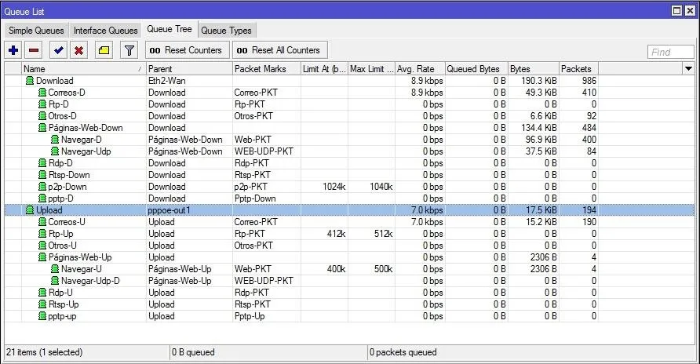Click the Avg. Rate column header

coord(419,69)
